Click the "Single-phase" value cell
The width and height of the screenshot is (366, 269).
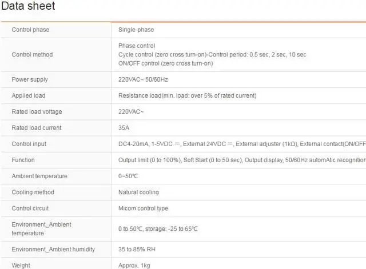click(136, 30)
